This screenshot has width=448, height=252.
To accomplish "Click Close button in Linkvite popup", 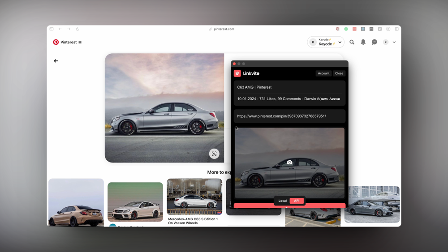I will 339,73.
